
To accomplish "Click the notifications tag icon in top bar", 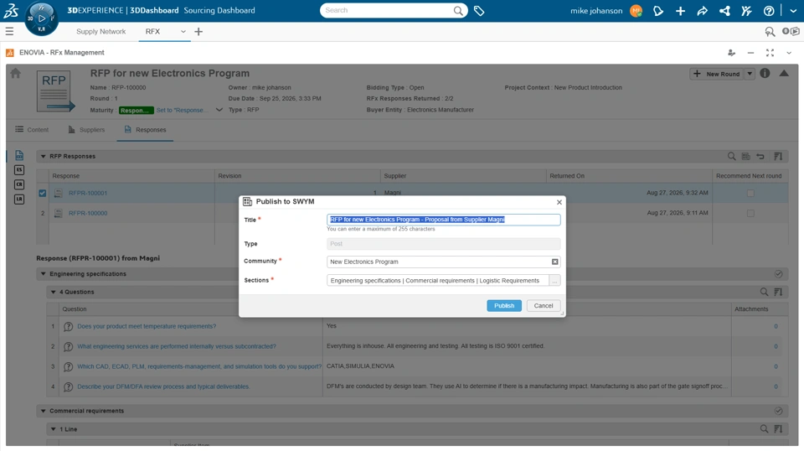I will (x=658, y=11).
